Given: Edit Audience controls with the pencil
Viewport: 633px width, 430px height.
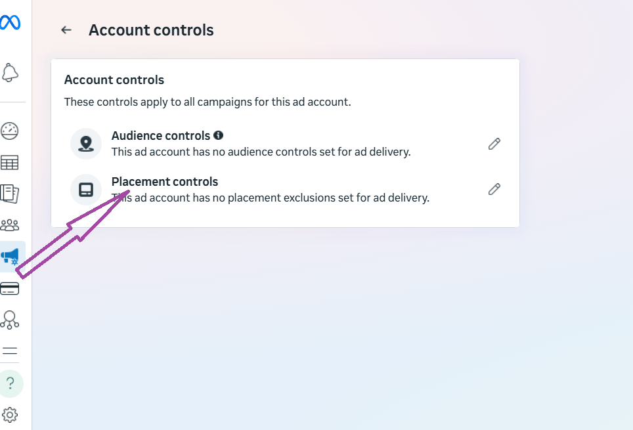Looking at the screenshot, I should (x=494, y=143).
